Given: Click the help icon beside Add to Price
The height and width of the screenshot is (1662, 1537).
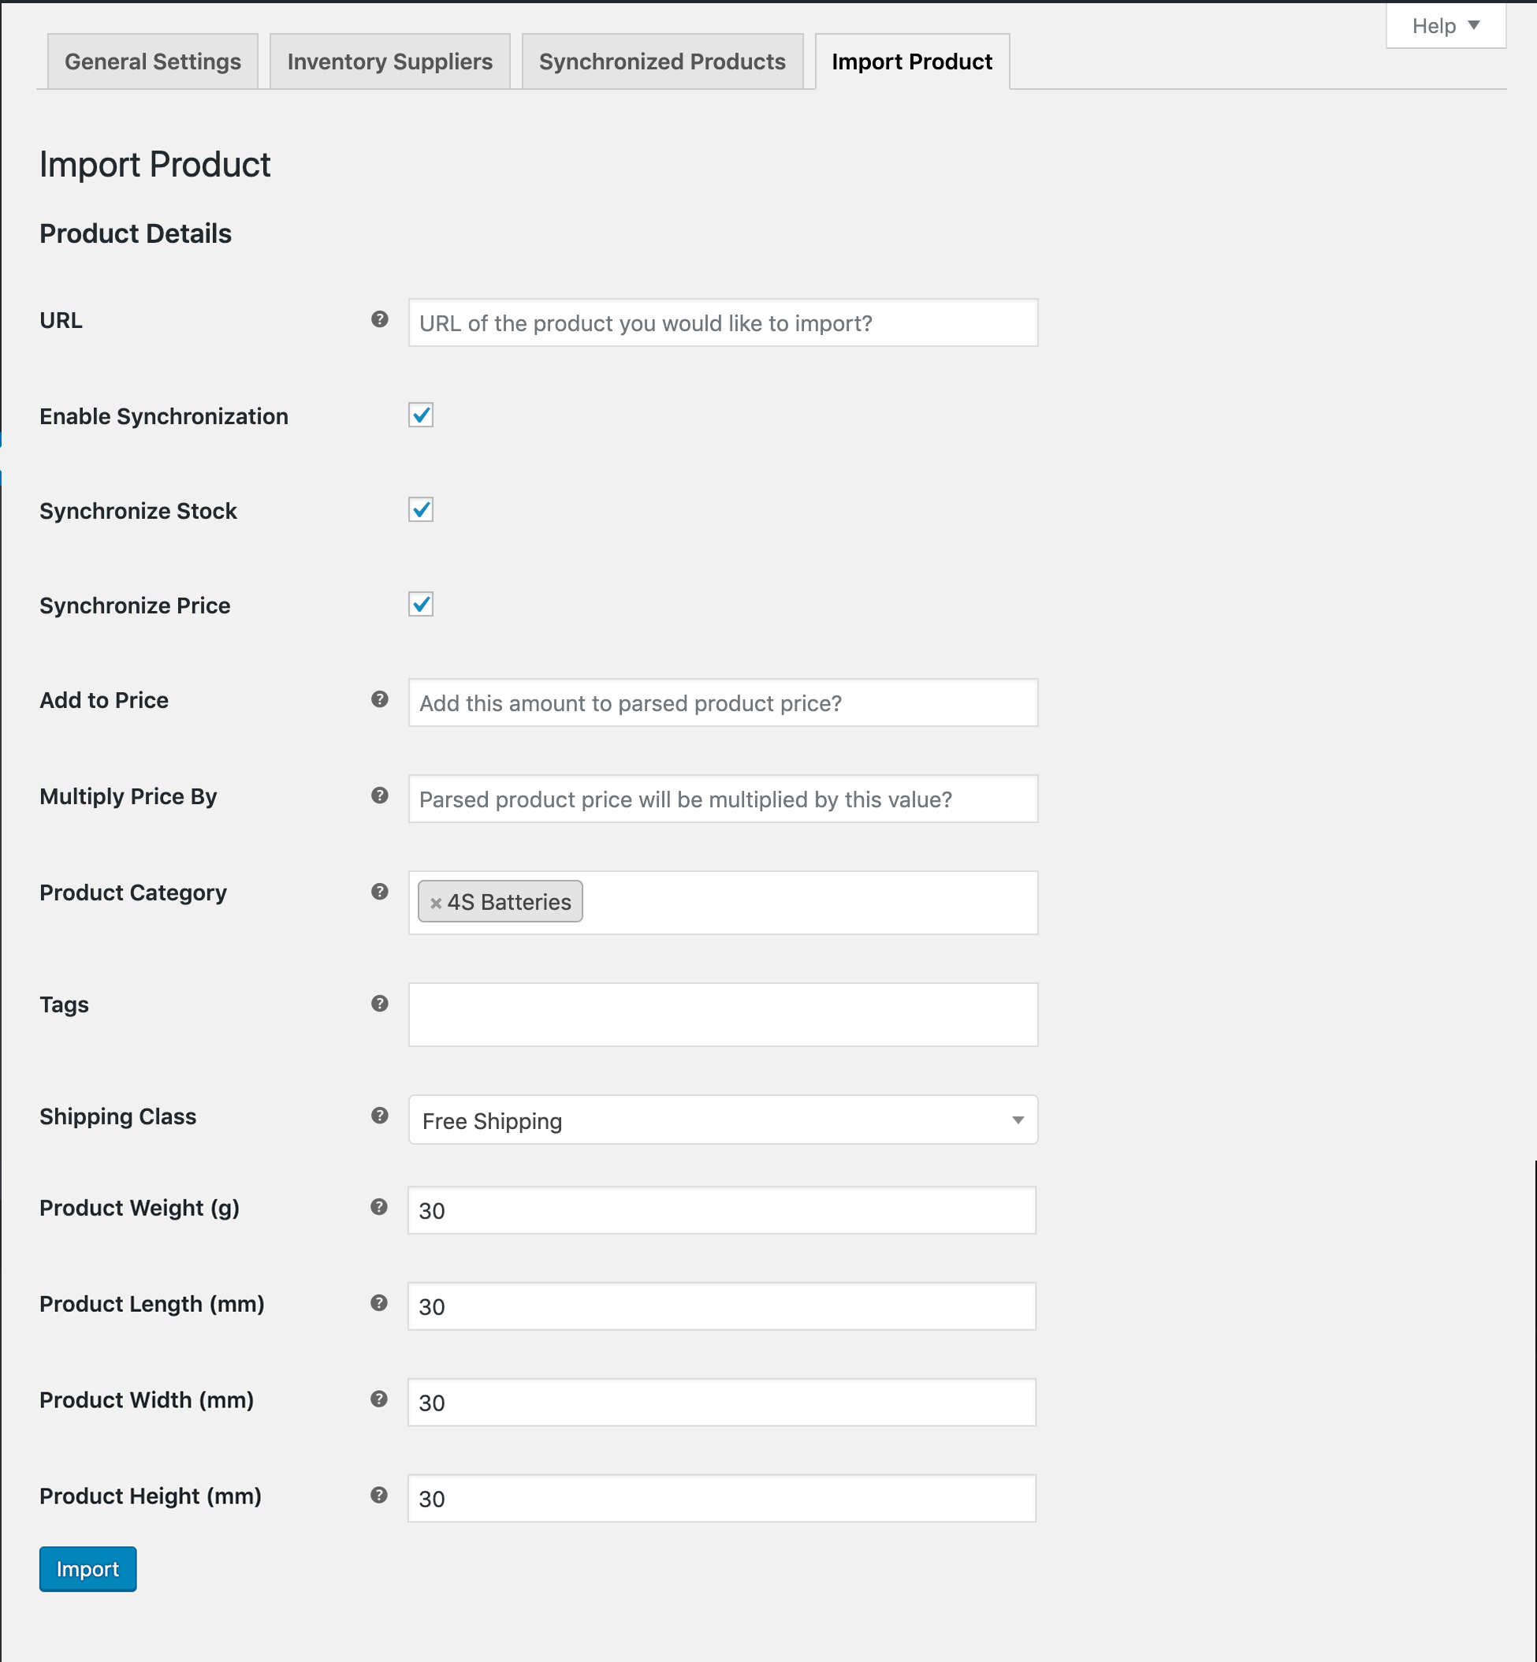Looking at the screenshot, I should tap(379, 699).
